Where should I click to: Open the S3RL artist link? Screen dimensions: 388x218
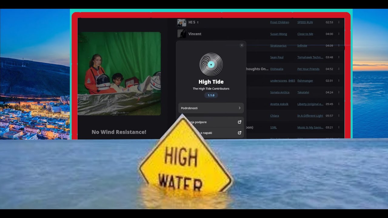[273, 127]
